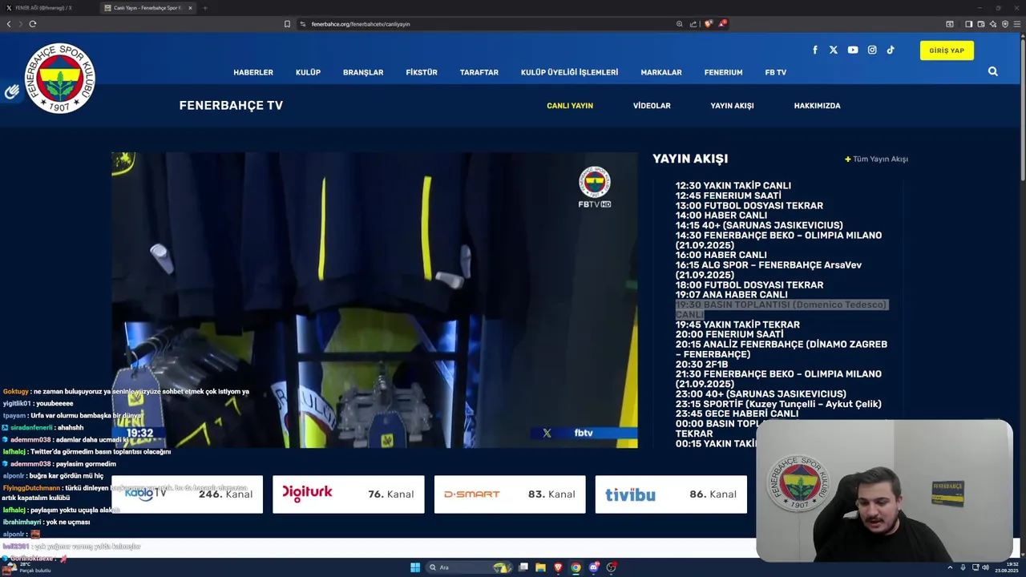Show hidden system tray icons chevron
Viewport: 1026px width, 577px height.
[951, 567]
